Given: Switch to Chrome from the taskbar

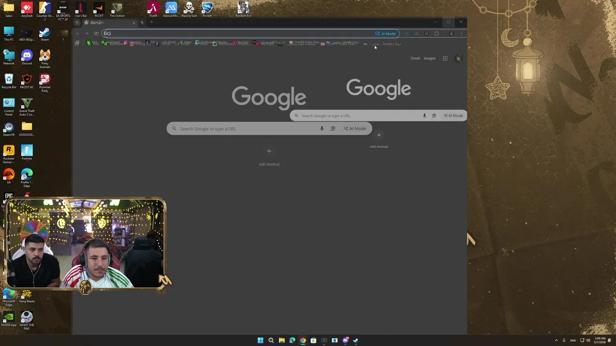Looking at the screenshot, I should pos(303,340).
